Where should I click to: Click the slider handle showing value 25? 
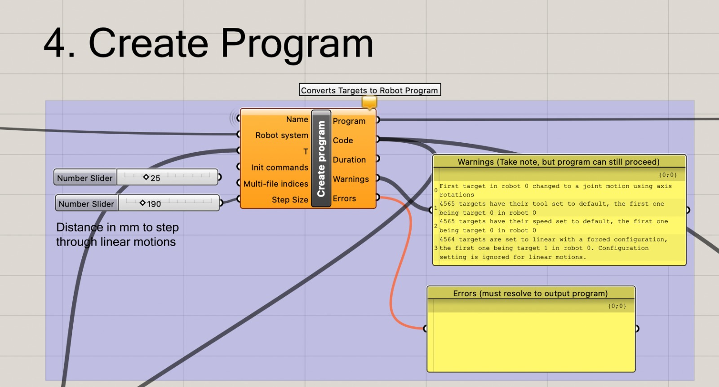pyautogui.click(x=146, y=177)
